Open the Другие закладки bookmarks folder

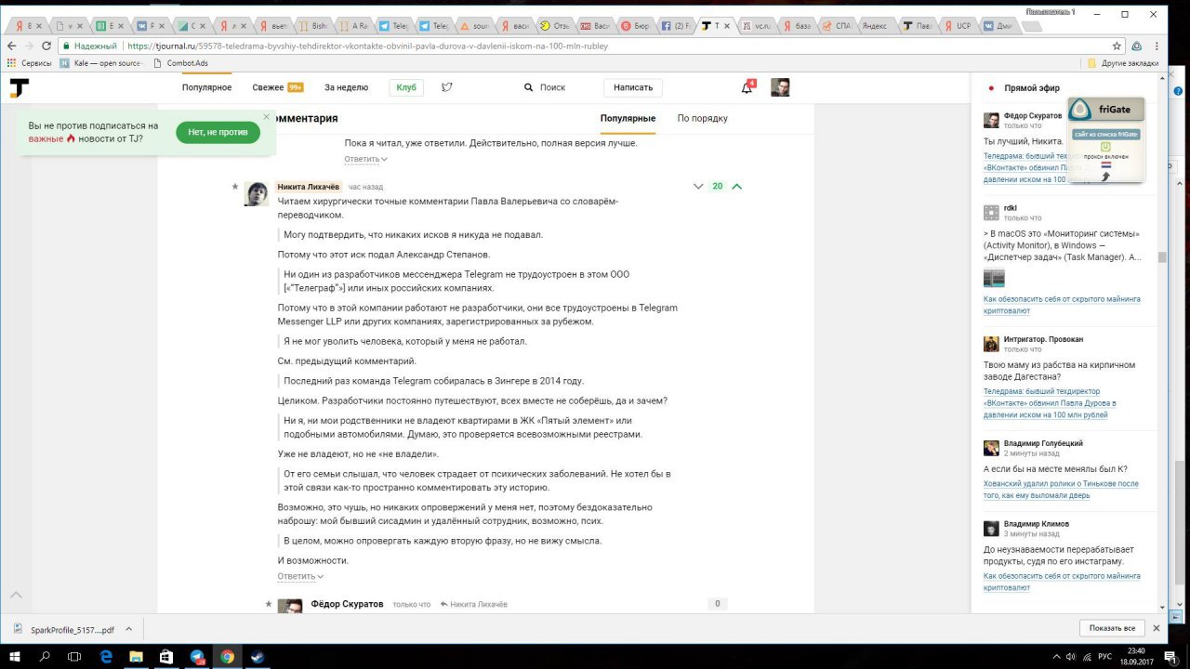coord(1123,63)
